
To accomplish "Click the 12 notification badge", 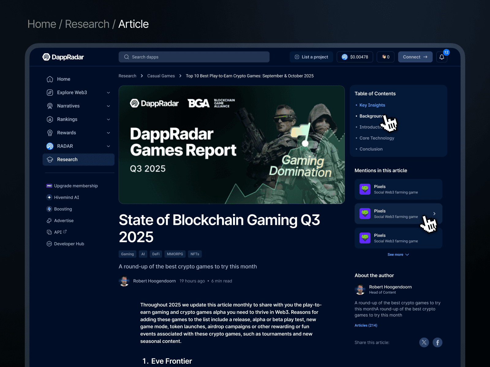I will tap(446, 52).
